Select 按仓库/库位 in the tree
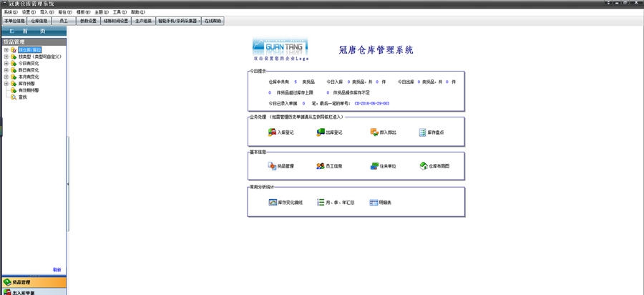This screenshot has width=644, height=295. coord(29,49)
